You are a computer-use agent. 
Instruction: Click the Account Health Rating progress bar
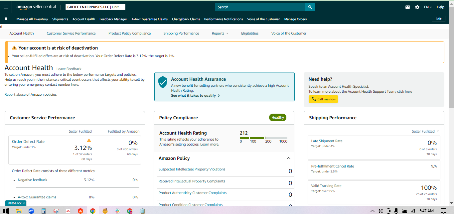263,138
